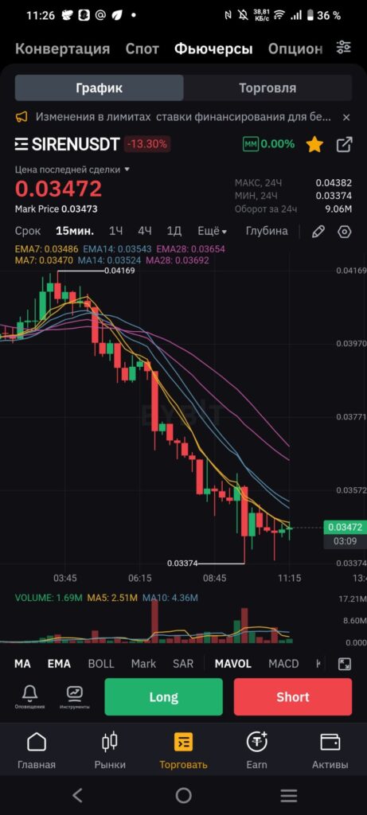Open the share chart icon
367x815 pixels.
click(344, 144)
